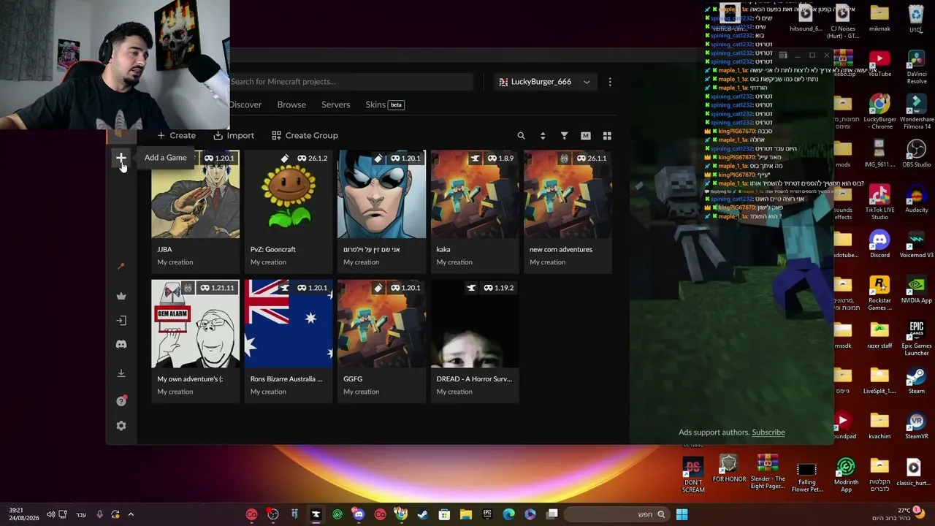
Task: Open LuckyBurger Chrome desktop shortcut
Action: tap(879, 111)
